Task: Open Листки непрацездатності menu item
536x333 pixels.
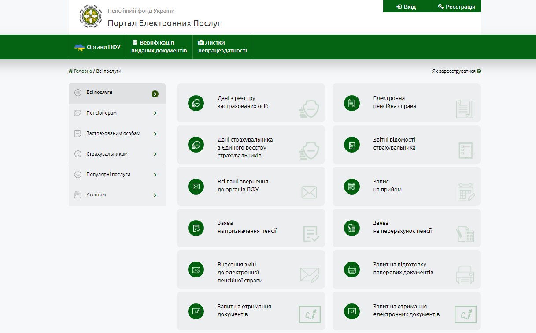Action: 222,47
